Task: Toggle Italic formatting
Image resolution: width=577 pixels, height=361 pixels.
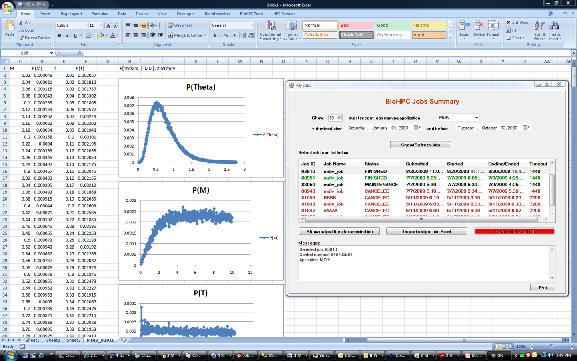Action: pyautogui.click(x=67, y=35)
